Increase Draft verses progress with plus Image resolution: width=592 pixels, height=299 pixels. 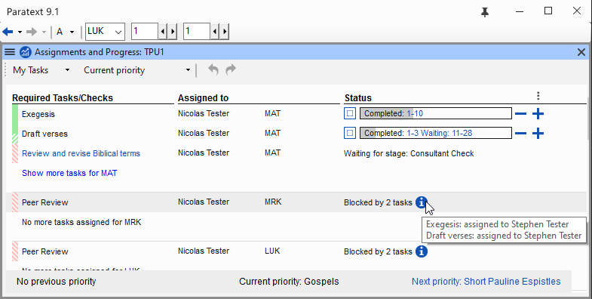pos(538,134)
